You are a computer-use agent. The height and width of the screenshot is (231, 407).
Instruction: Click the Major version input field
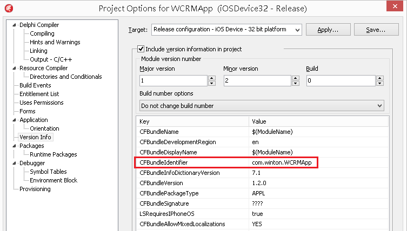tap(173, 80)
